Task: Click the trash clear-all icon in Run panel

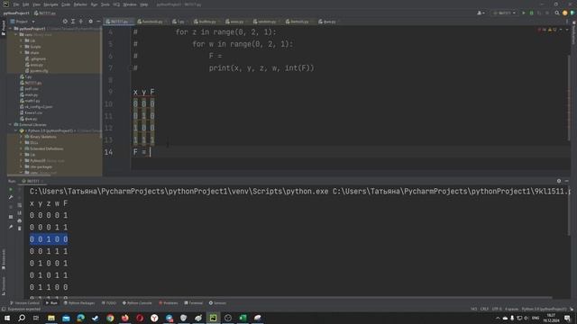Action: (x=20, y=229)
